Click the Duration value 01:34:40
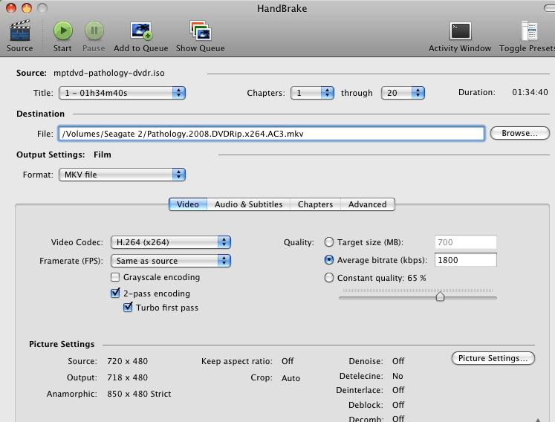 pyautogui.click(x=530, y=92)
